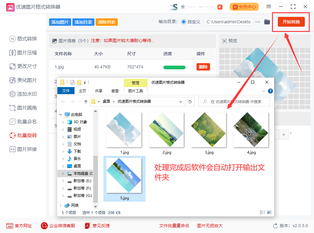Select the 自定义 output directory radio button
The image size is (314, 233).
click(x=184, y=22)
